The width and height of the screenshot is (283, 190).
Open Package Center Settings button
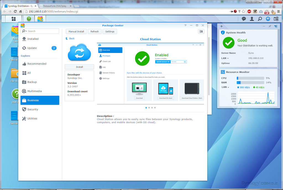(x=110, y=31)
